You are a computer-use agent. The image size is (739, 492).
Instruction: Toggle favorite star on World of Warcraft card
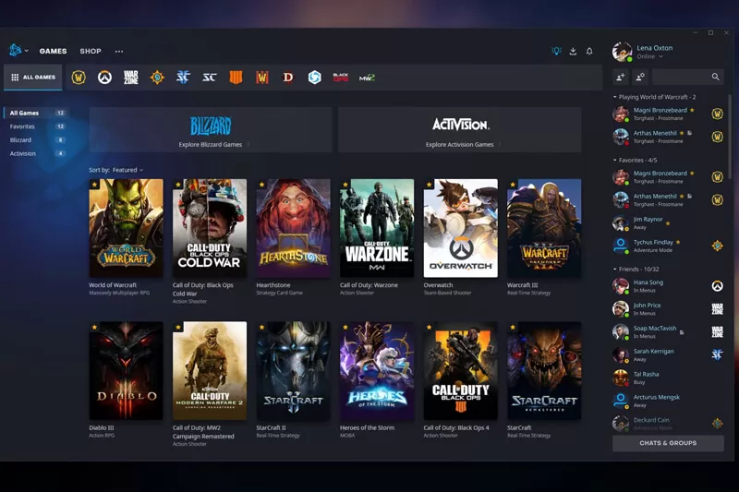pos(95,185)
